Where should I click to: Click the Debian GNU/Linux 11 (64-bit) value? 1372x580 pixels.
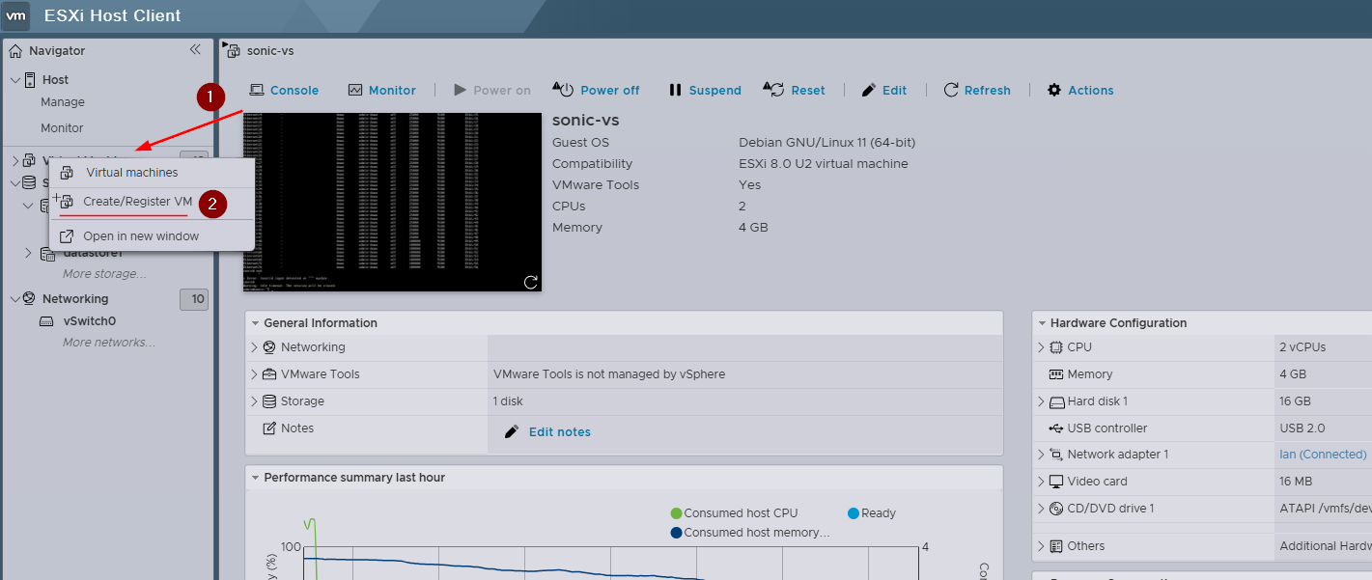pos(826,143)
